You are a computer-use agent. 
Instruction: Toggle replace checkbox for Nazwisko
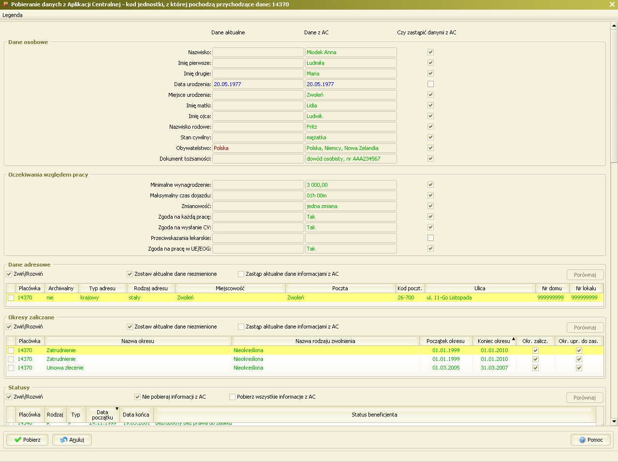pos(430,52)
